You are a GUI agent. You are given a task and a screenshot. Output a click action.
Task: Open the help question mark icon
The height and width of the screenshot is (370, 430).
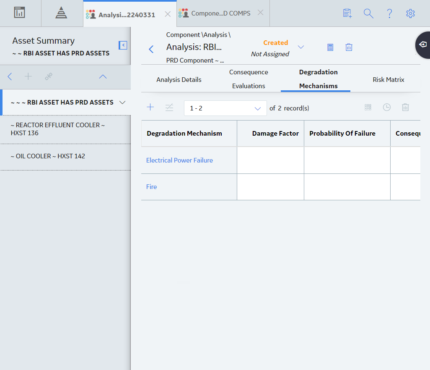(x=389, y=13)
